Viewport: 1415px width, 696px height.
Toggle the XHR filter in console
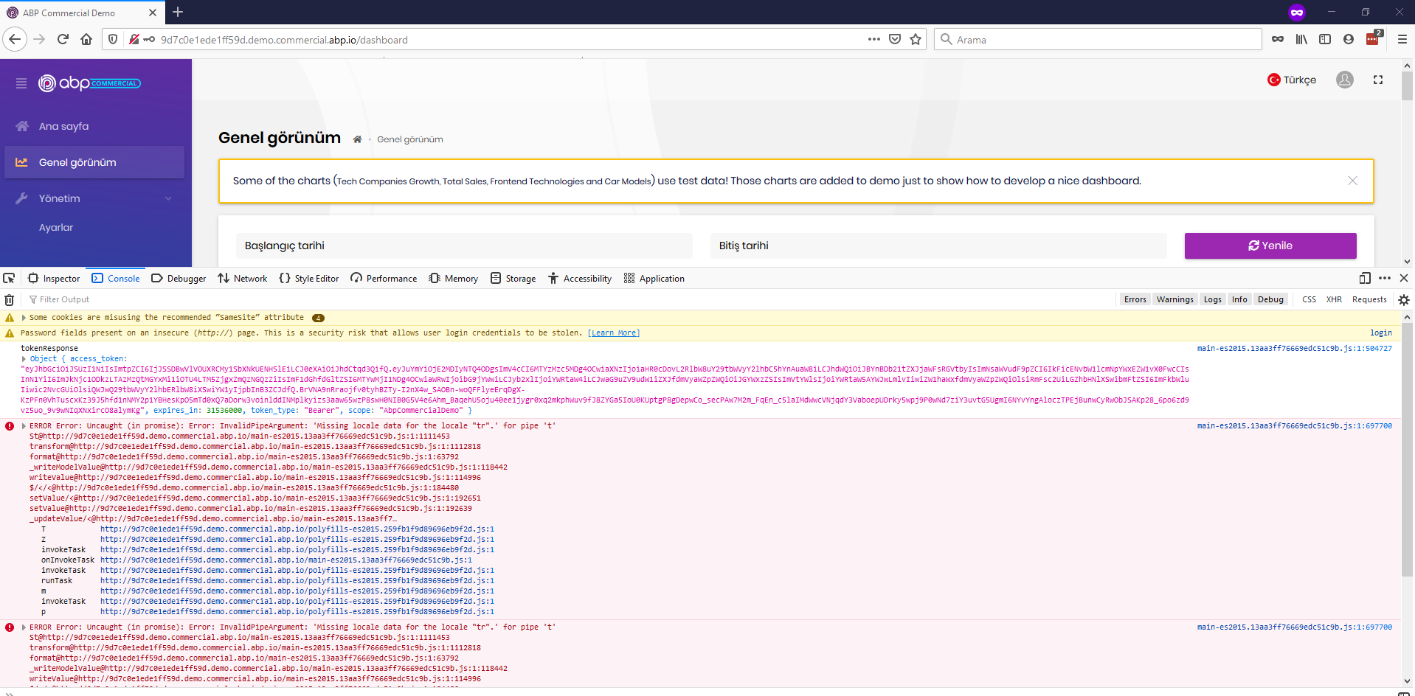(x=1334, y=299)
